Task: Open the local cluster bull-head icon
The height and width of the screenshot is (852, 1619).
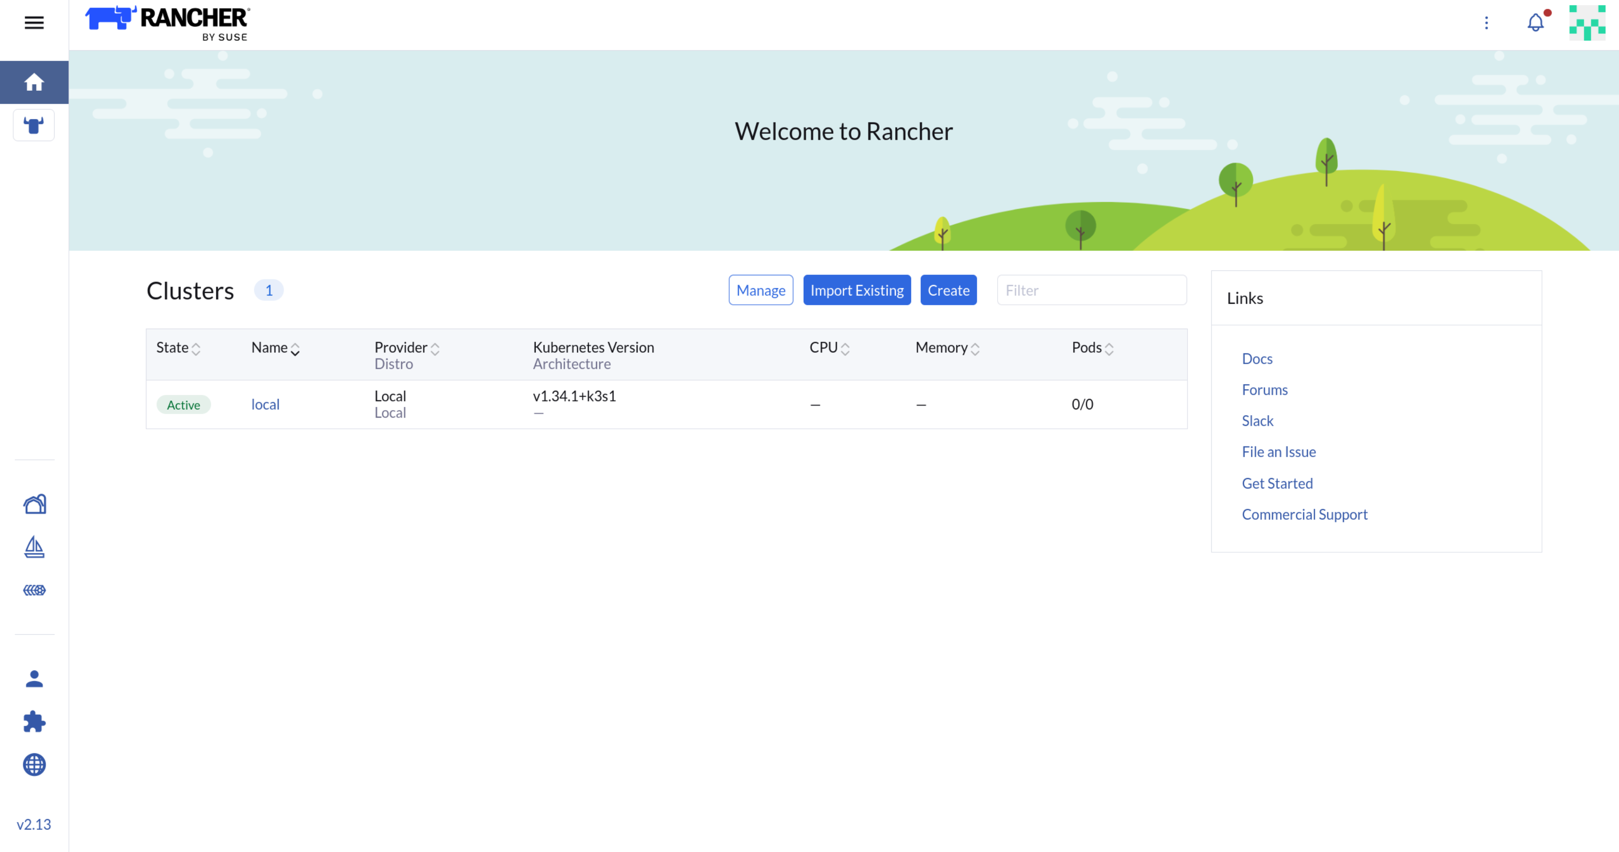Action: point(34,125)
